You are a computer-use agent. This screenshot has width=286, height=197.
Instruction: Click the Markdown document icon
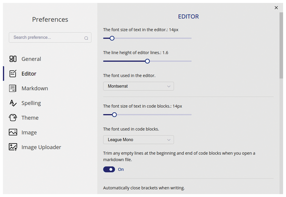tap(13, 89)
